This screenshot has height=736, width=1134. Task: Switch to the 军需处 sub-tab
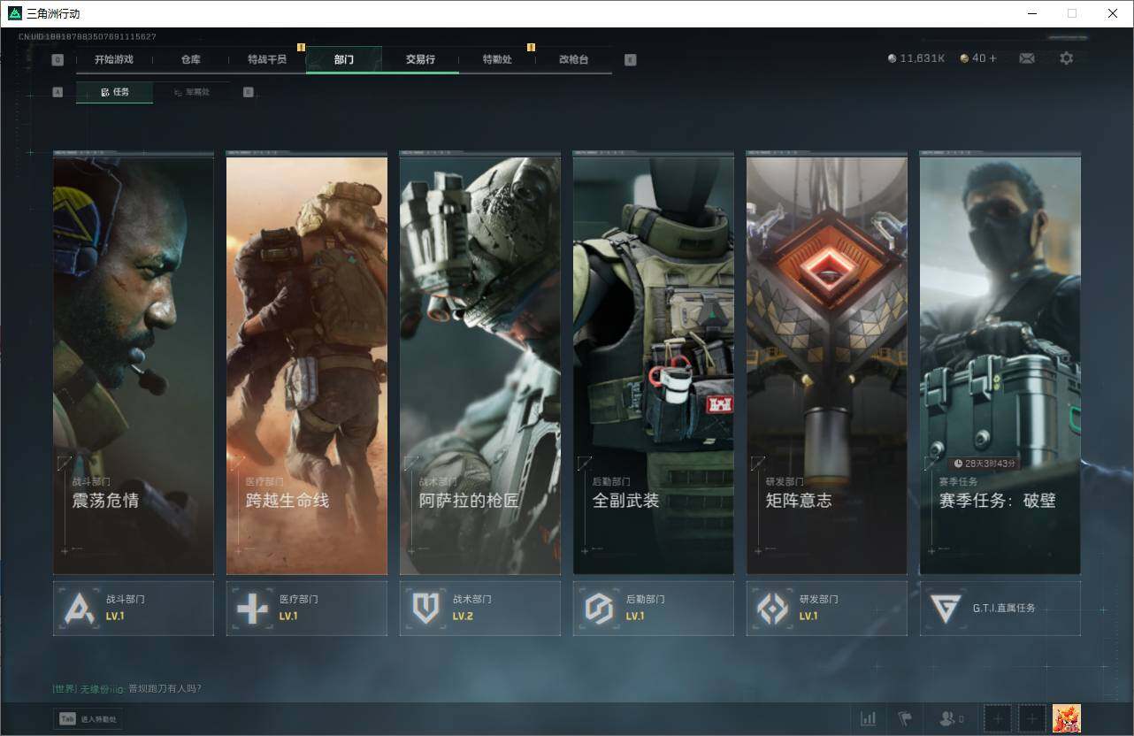(x=191, y=92)
